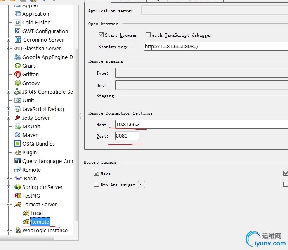288x250 pixels.
Task: Click the tree panel vertical scrollbar
Action: [x=76, y=135]
